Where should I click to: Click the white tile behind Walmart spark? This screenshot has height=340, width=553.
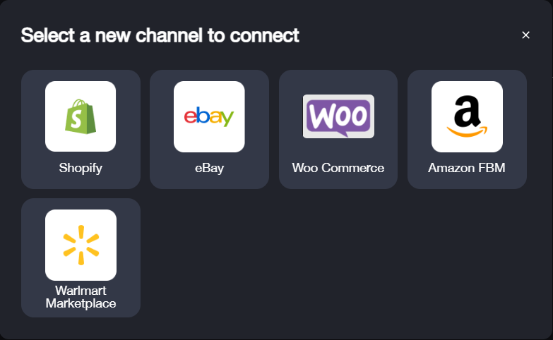pos(81,245)
